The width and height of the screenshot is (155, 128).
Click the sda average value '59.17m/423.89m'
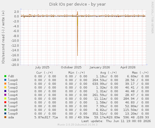tap(107, 117)
